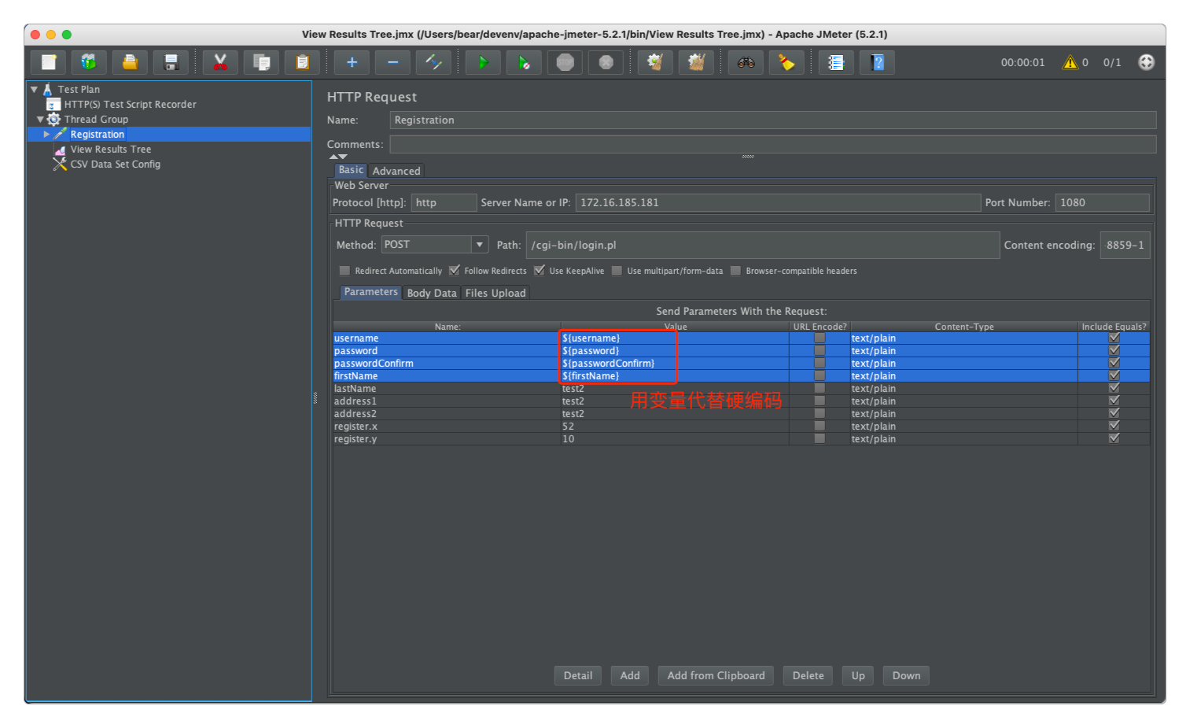The height and width of the screenshot is (728, 1190).
Task: Select the Basic tab
Action: pos(351,170)
